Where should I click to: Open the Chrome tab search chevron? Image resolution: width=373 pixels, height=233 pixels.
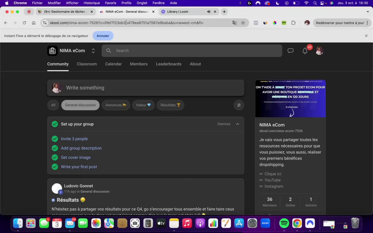click(368, 12)
